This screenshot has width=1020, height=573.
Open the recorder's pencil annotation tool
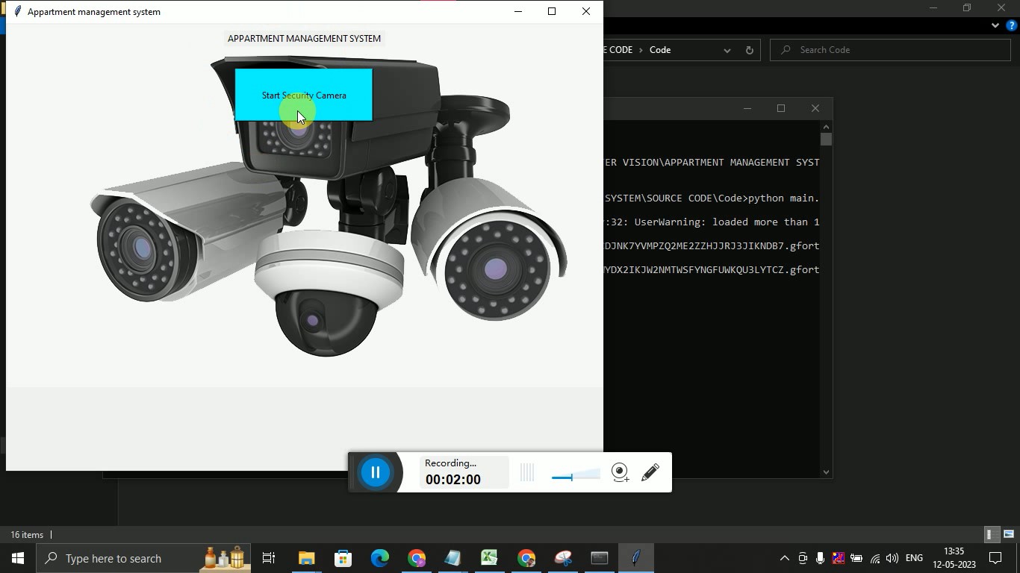(x=650, y=472)
